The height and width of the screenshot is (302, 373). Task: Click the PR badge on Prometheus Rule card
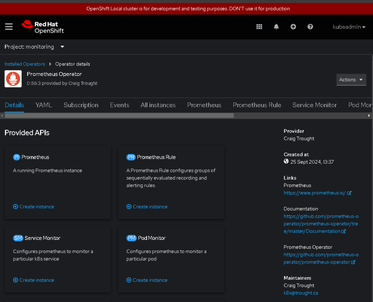pos(131,157)
